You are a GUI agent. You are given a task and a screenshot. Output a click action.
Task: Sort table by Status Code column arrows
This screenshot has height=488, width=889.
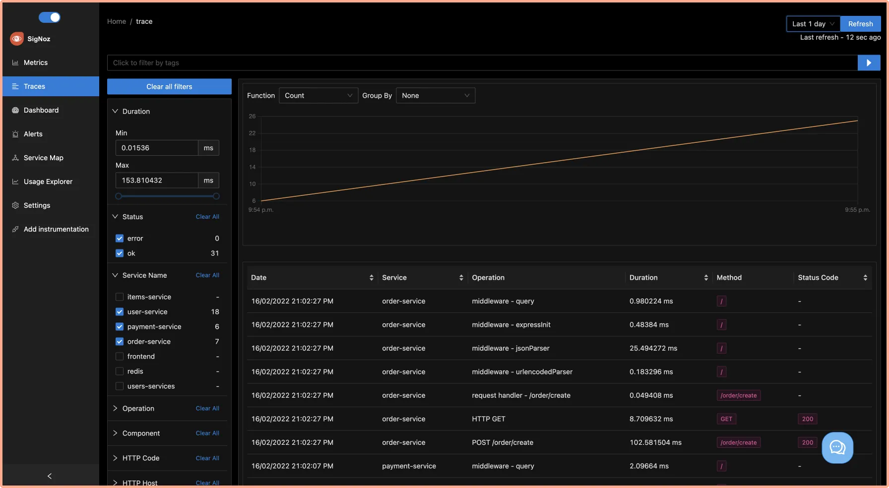[x=865, y=278]
